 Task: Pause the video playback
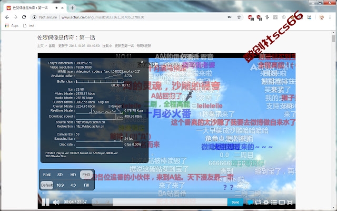pyautogui.click(x=45, y=202)
